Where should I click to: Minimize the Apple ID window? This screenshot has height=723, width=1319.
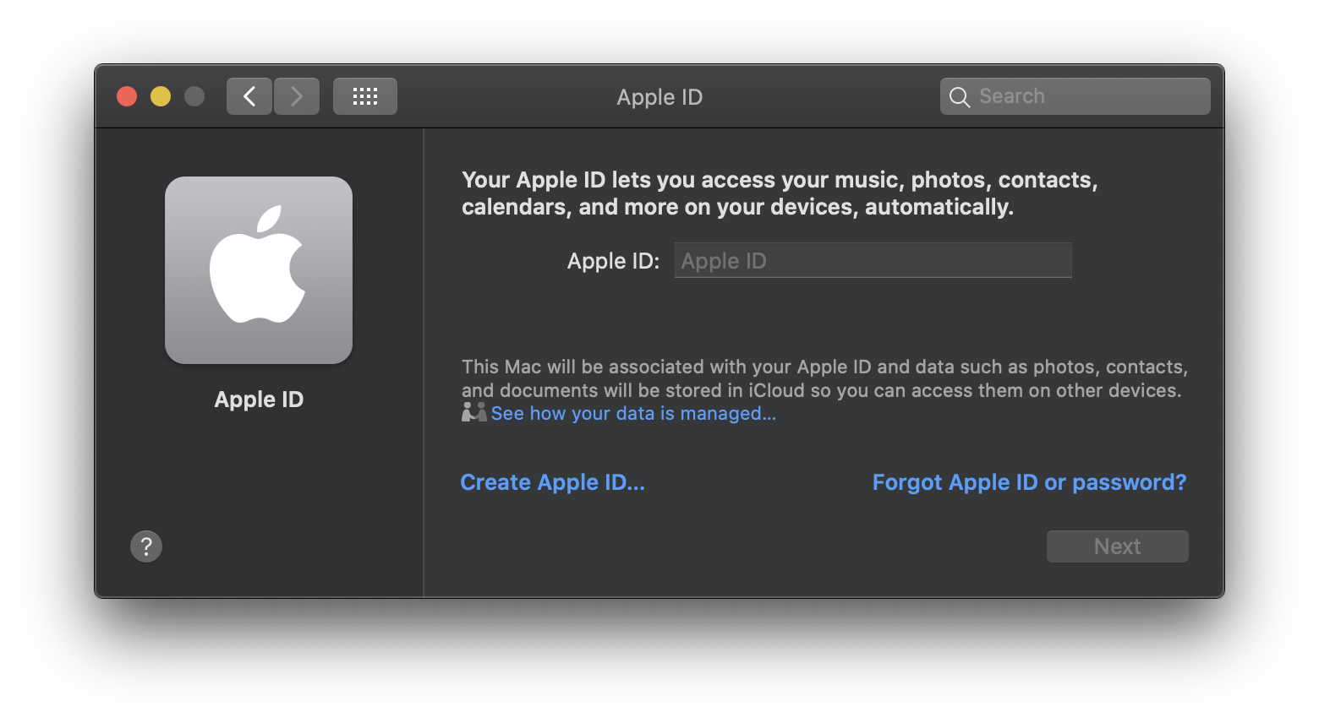coord(161,96)
